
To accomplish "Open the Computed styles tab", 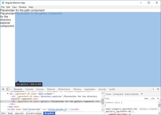I will pos(118,94).
